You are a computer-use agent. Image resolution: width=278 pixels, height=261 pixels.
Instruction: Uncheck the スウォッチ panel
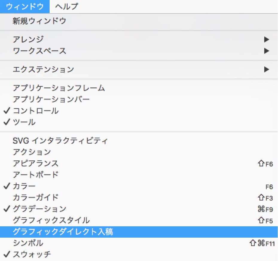point(32,254)
